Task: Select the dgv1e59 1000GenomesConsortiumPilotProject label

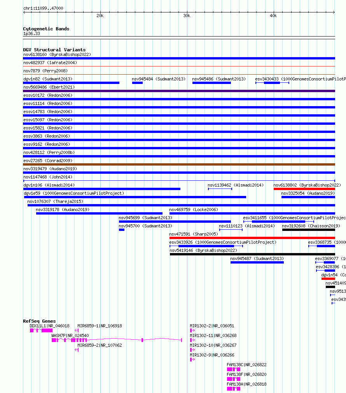Action: pos(74,193)
